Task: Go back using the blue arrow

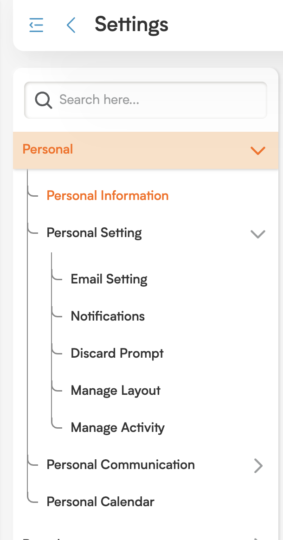Action: click(x=71, y=25)
